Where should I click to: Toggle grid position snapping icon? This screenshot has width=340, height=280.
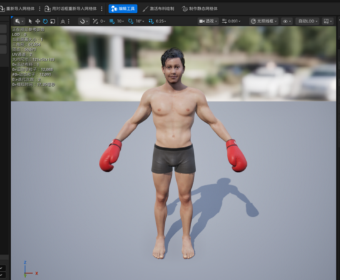pos(112,21)
